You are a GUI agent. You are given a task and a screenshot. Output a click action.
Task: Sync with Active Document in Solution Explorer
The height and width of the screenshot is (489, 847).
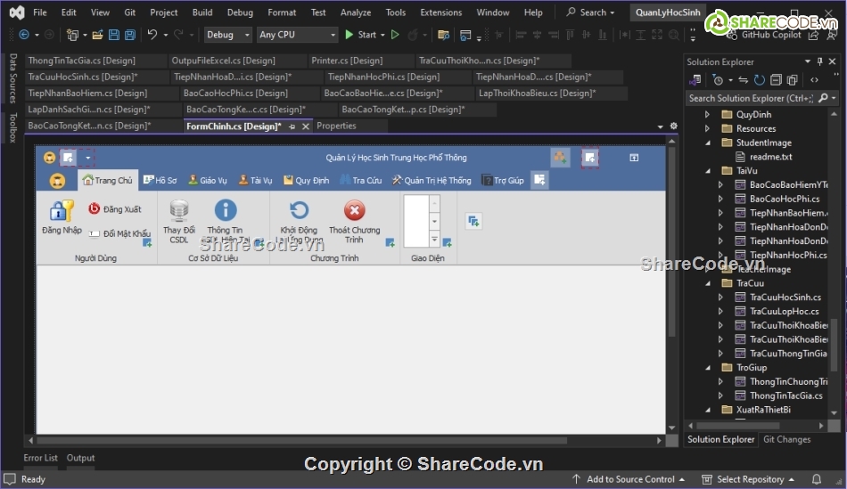pyautogui.click(x=744, y=80)
